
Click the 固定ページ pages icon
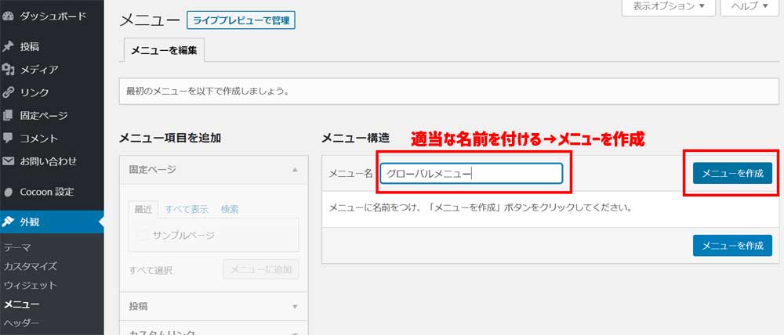(x=9, y=116)
